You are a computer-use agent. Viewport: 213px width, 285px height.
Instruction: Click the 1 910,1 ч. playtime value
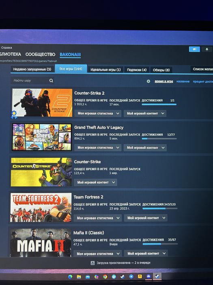tap(81, 104)
